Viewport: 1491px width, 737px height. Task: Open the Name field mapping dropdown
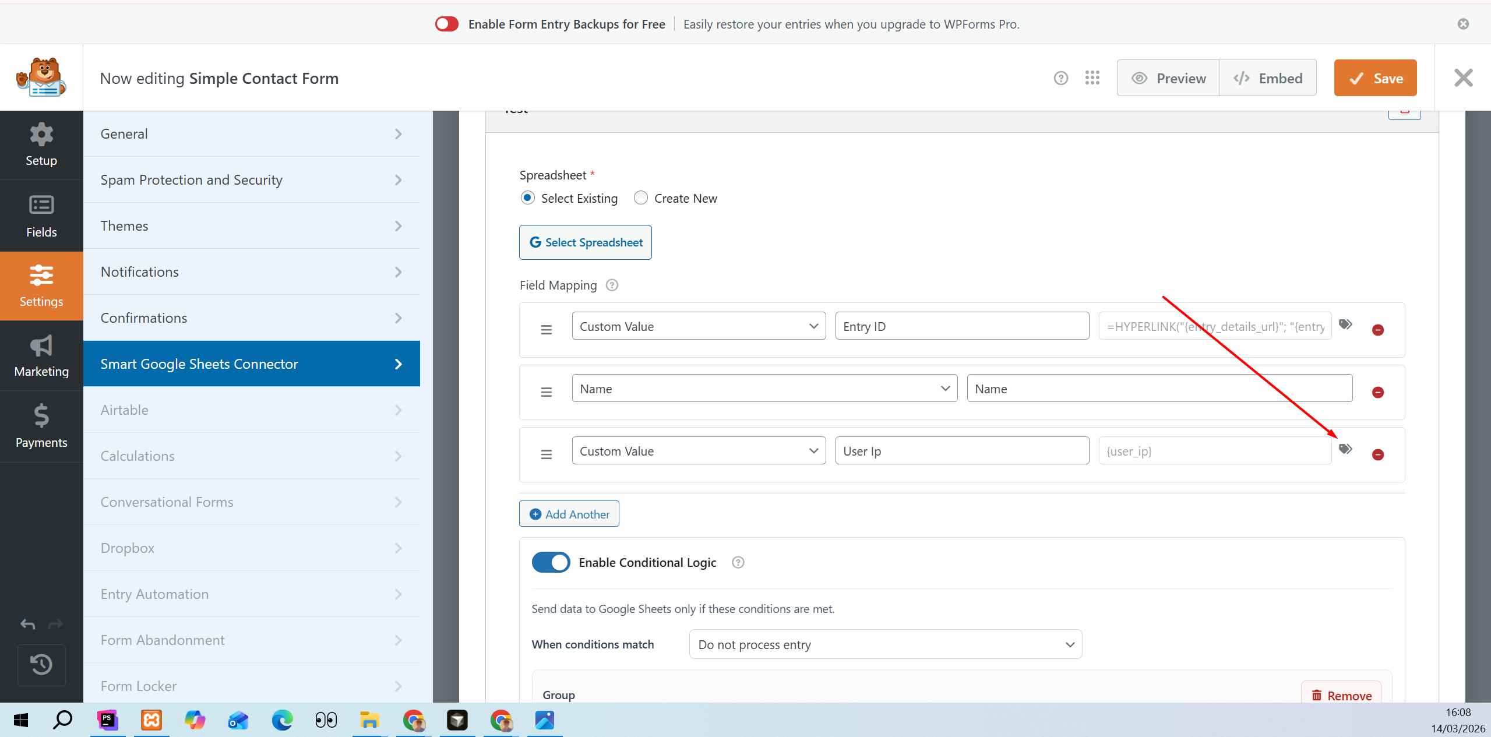coord(764,389)
